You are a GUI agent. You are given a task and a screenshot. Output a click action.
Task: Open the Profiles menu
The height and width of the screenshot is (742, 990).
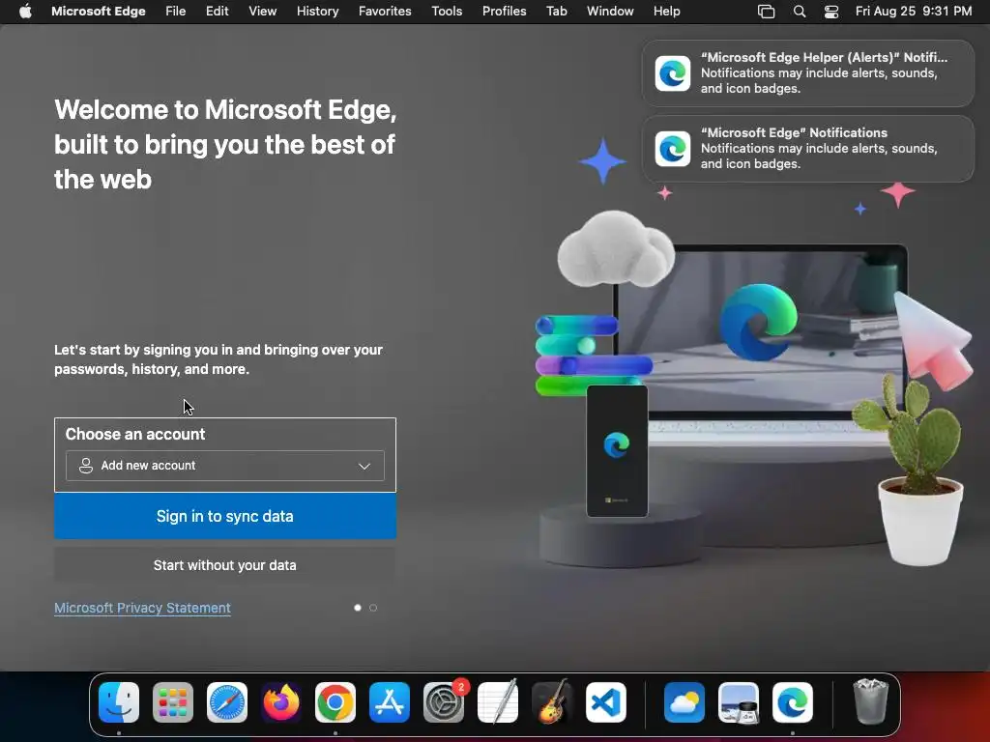click(x=505, y=12)
